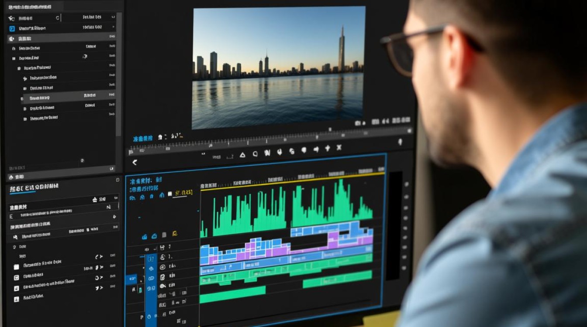This screenshot has width=587, height=327.
Task: Click the yellow work area bar above the timeline
Action: coord(292,181)
